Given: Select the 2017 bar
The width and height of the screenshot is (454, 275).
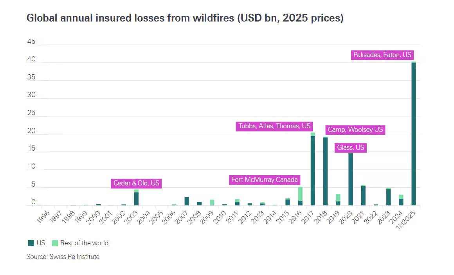Looking at the screenshot, I should point(313,169).
